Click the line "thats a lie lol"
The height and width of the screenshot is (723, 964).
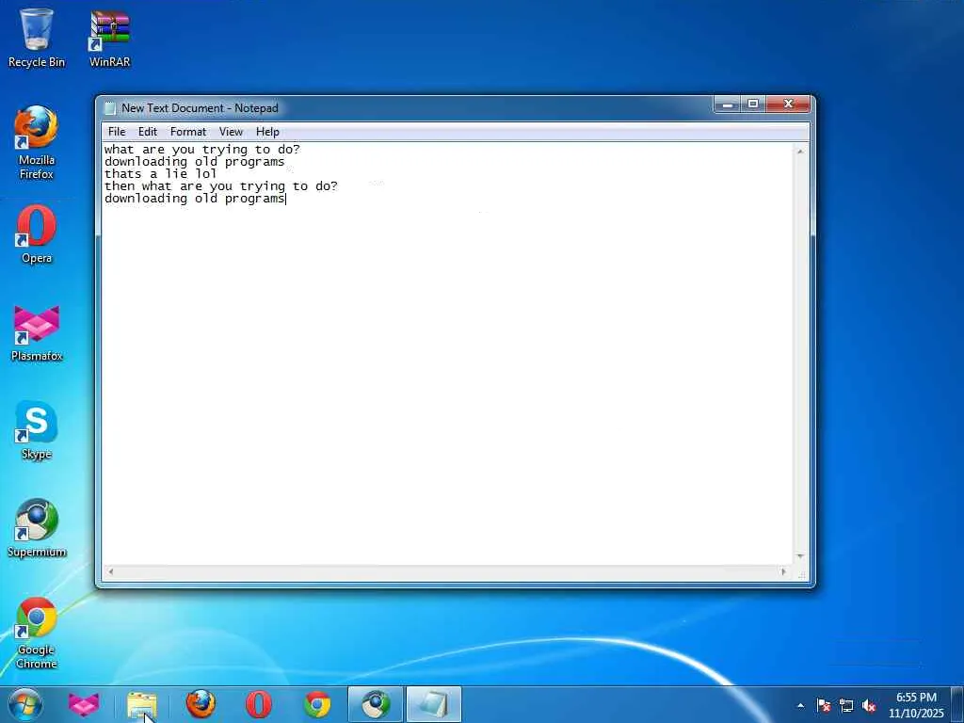tap(160, 174)
